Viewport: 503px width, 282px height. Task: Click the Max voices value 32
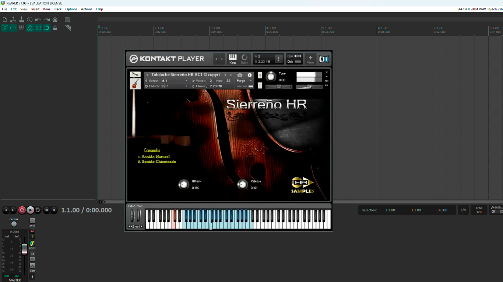coord(228,81)
